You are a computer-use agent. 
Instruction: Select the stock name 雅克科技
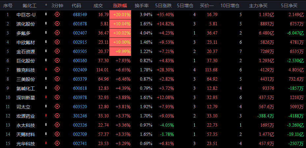point(26,70)
